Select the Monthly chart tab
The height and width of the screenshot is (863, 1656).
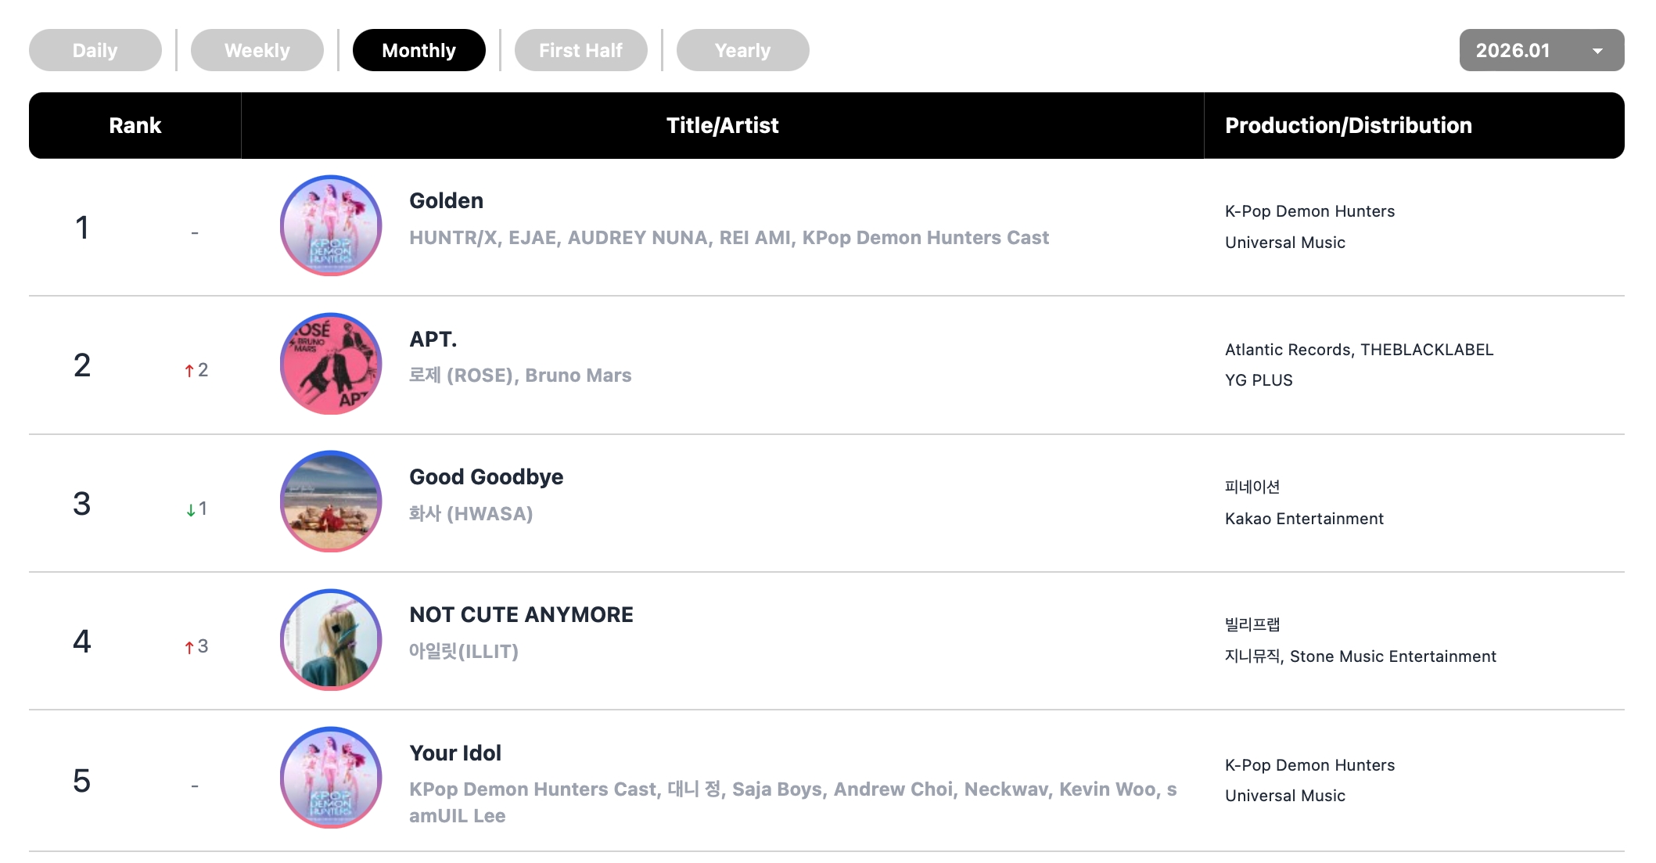pos(419,50)
